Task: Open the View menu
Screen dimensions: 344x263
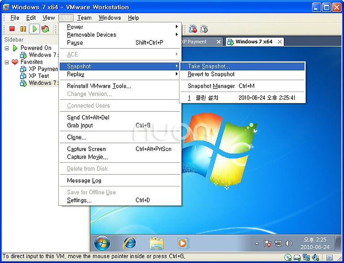Action: tap(48, 18)
